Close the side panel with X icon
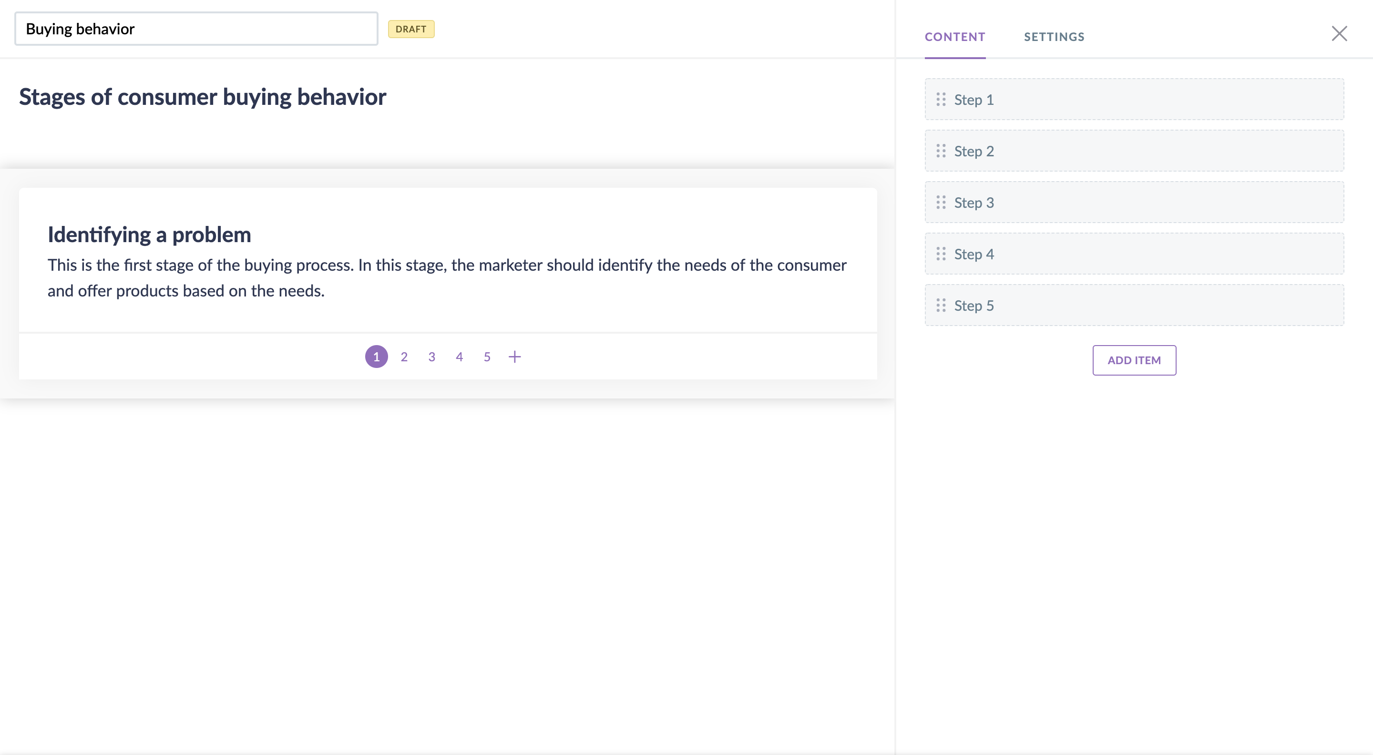This screenshot has width=1373, height=755. pyautogui.click(x=1339, y=33)
